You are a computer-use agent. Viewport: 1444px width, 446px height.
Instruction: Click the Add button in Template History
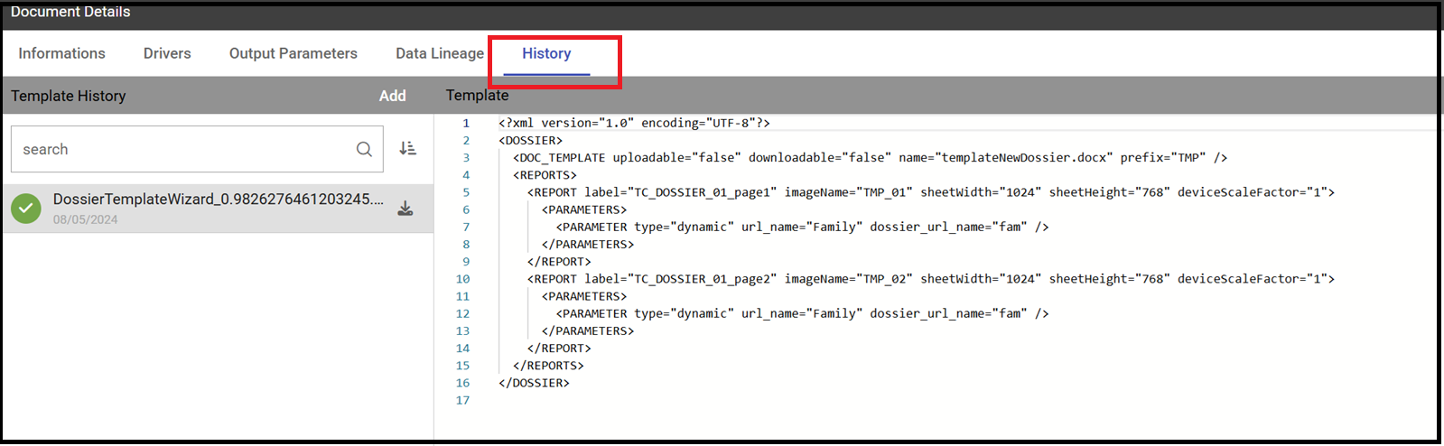[x=392, y=96]
